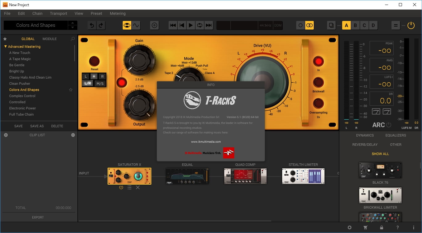
Task: Open the waveform view icon
Action: (x=136, y=25)
